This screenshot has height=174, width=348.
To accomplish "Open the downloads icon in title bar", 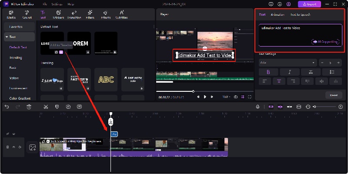I will coord(280,4).
